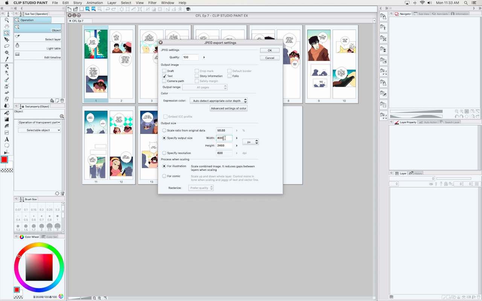The height and width of the screenshot is (301, 482).
Task: Select the For comic radio button
Action: click(164, 176)
